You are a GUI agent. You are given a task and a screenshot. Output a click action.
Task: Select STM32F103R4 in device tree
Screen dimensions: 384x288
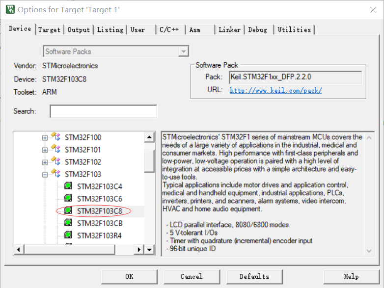pyautogui.click(x=99, y=236)
